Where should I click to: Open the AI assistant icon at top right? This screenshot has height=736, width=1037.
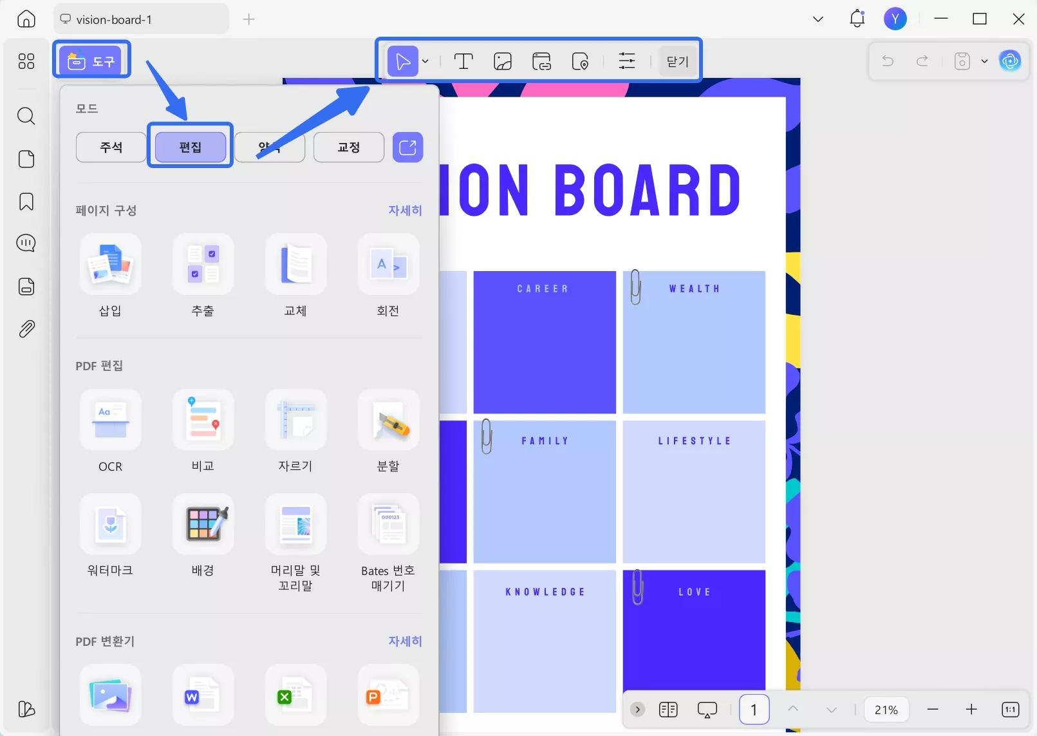(x=1010, y=61)
